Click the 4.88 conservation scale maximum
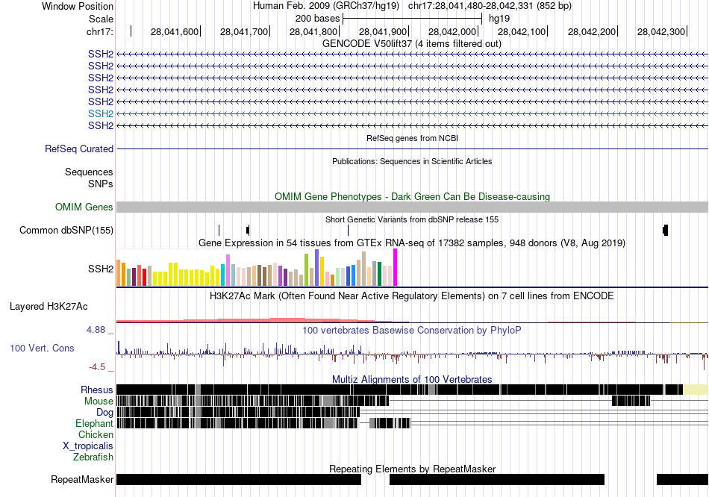709x497 pixels. pos(96,330)
